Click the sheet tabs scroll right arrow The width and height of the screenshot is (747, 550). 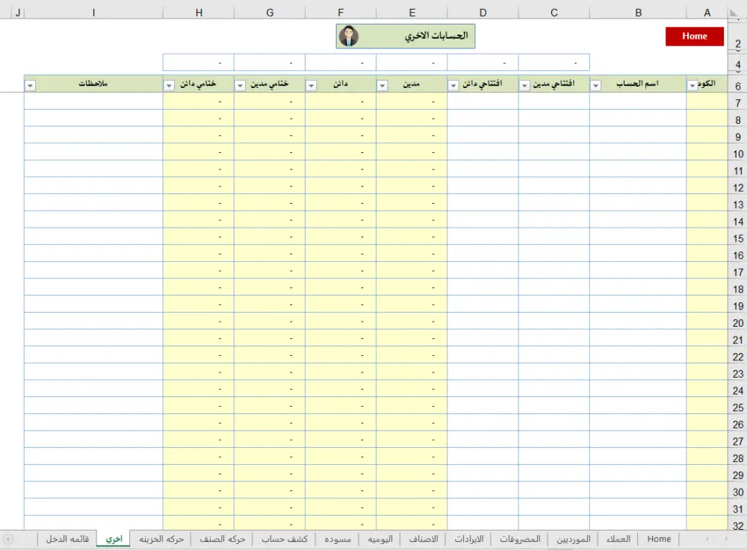726,539
